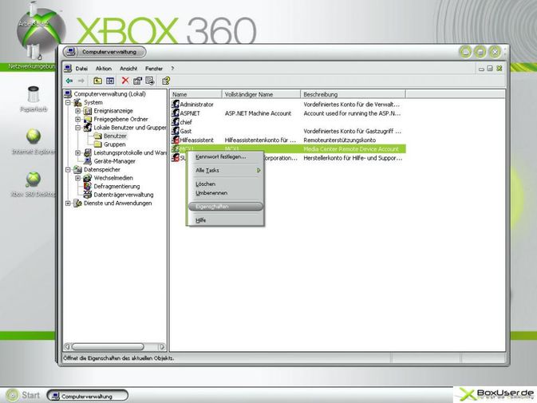Collapse the Datenspeicher tree node
This screenshot has height=403, width=537.
[68, 169]
